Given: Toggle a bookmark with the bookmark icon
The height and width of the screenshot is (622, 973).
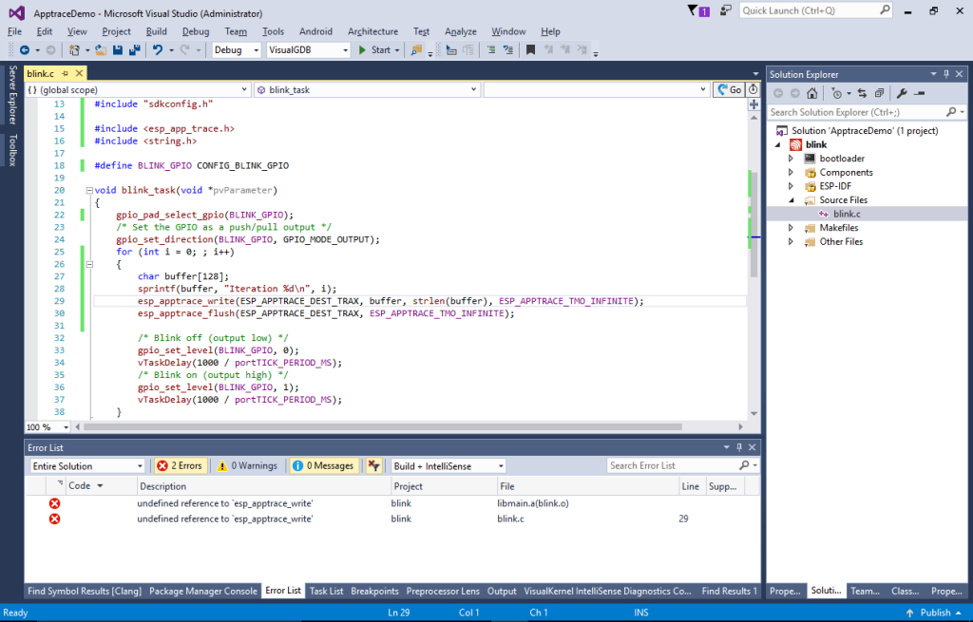Looking at the screenshot, I should coord(530,50).
